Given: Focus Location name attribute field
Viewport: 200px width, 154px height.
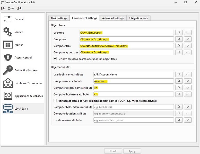Looking at the screenshot, I should tap(134, 120).
